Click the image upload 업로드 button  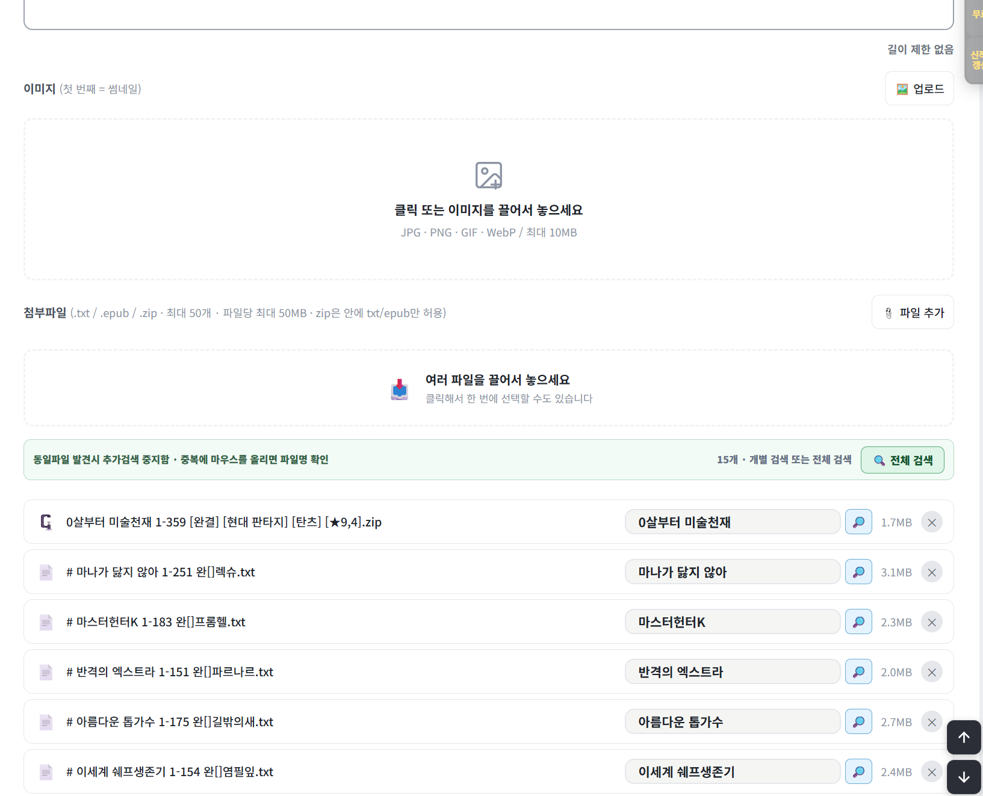[919, 88]
